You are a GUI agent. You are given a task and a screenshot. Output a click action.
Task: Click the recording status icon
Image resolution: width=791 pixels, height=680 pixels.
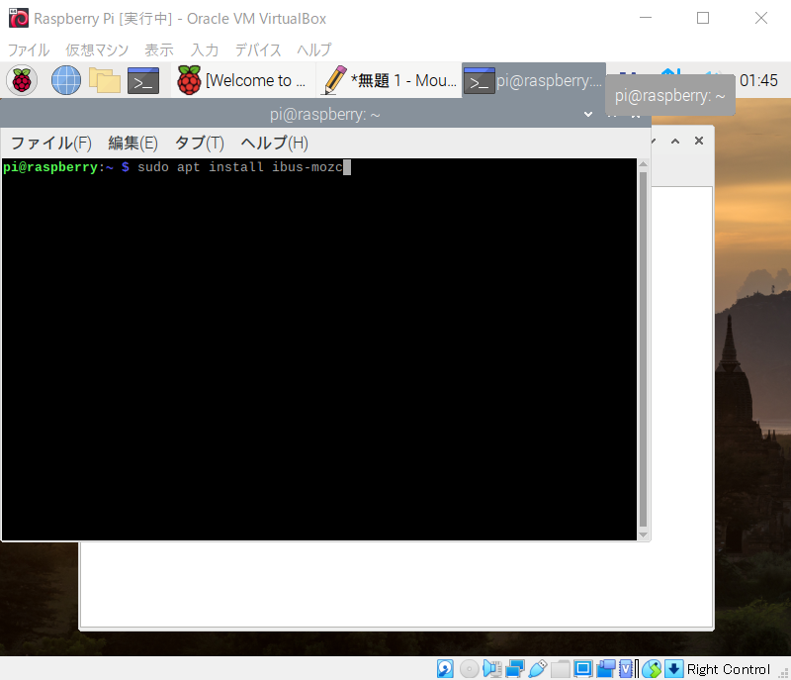tap(606, 669)
